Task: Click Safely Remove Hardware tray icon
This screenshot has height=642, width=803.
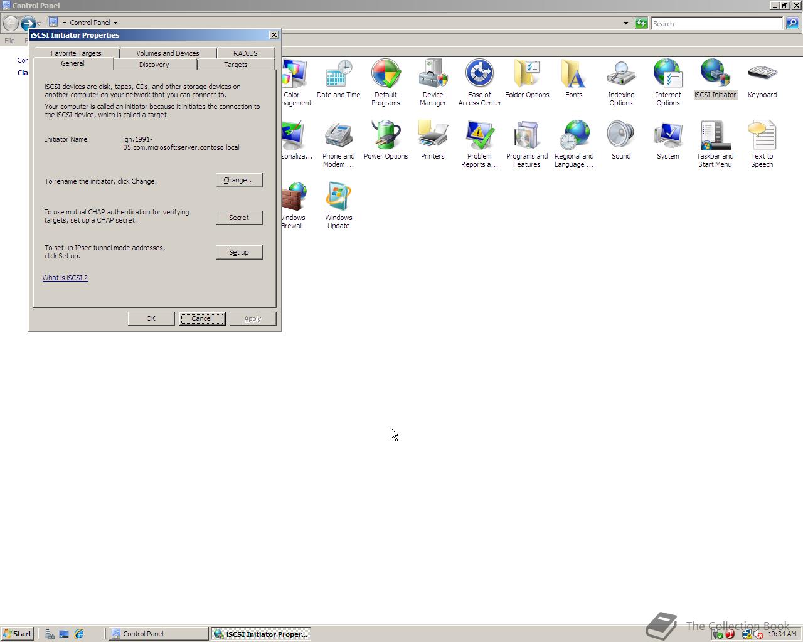Action: pyautogui.click(x=718, y=634)
